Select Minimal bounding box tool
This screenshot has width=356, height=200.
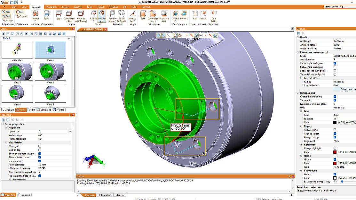click(x=184, y=15)
